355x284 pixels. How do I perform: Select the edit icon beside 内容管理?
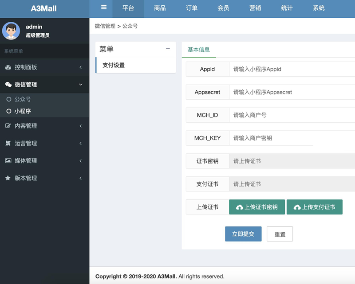click(7, 125)
